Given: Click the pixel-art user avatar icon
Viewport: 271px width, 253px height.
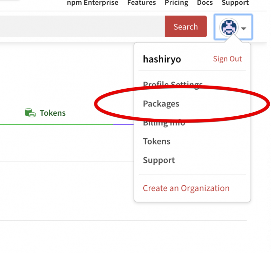Looking at the screenshot, I should pyautogui.click(x=229, y=27).
